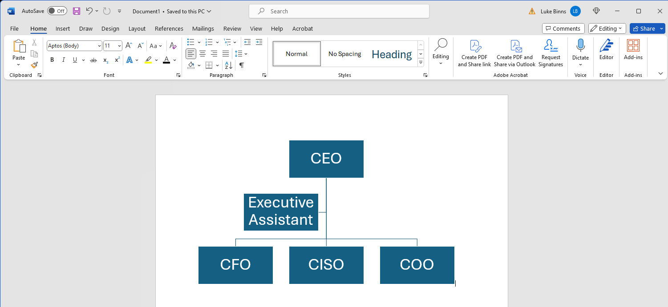Click Create PDF and Share link
Image resolution: width=668 pixels, height=307 pixels.
474,53
